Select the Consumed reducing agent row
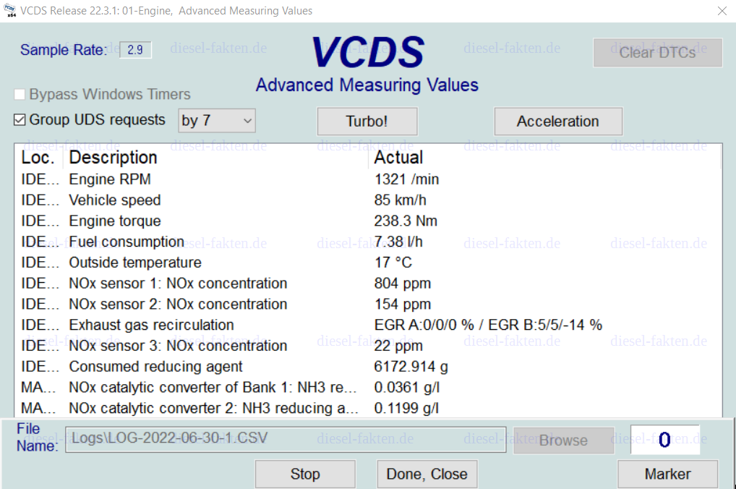 pos(368,367)
